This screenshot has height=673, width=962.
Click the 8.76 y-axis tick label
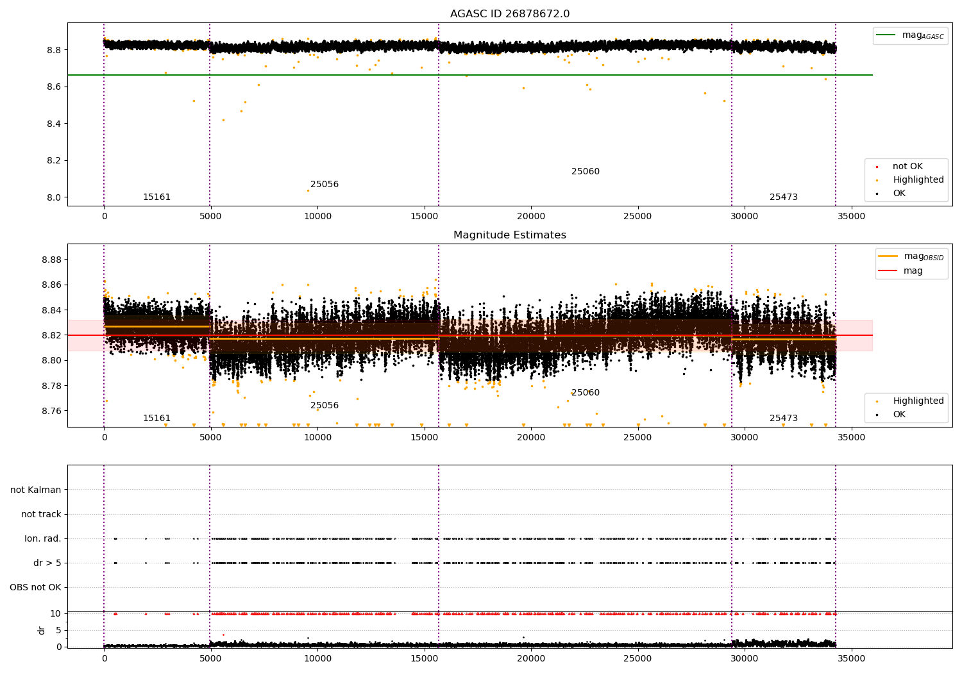51,411
